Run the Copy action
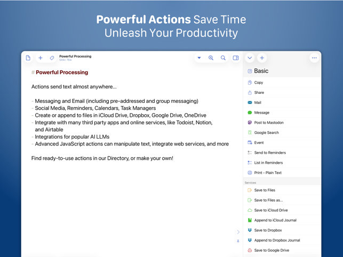The image size is (343, 257). (282, 83)
